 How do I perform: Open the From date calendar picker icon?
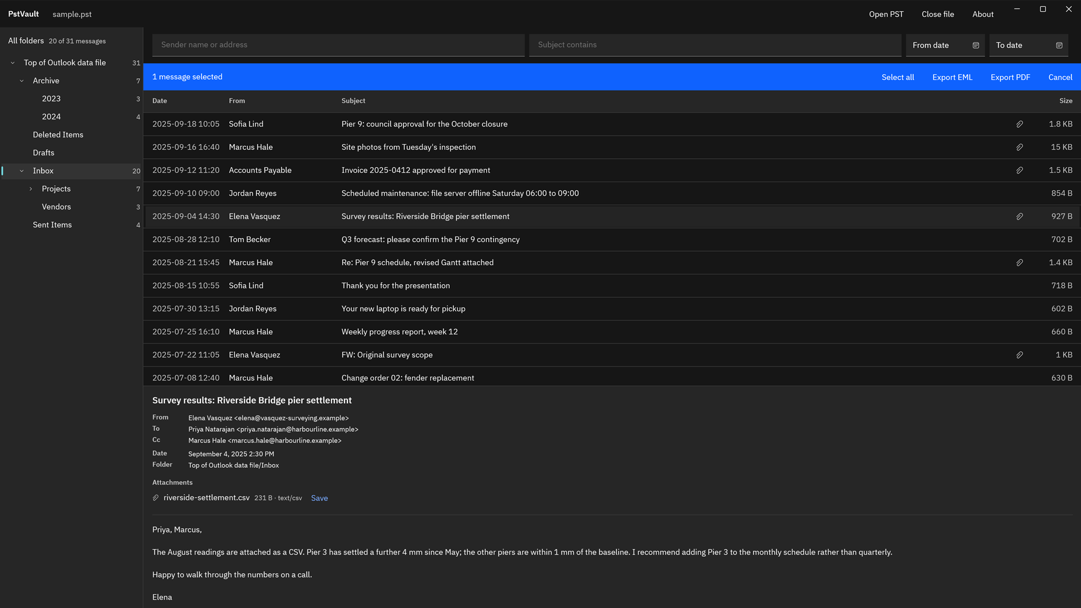(x=976, y=45)
